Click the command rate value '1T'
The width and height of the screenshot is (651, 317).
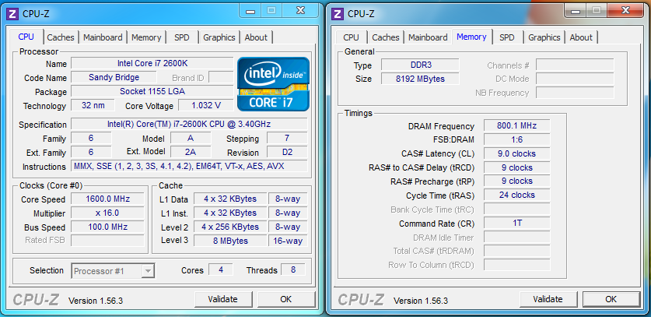point(517,223)
